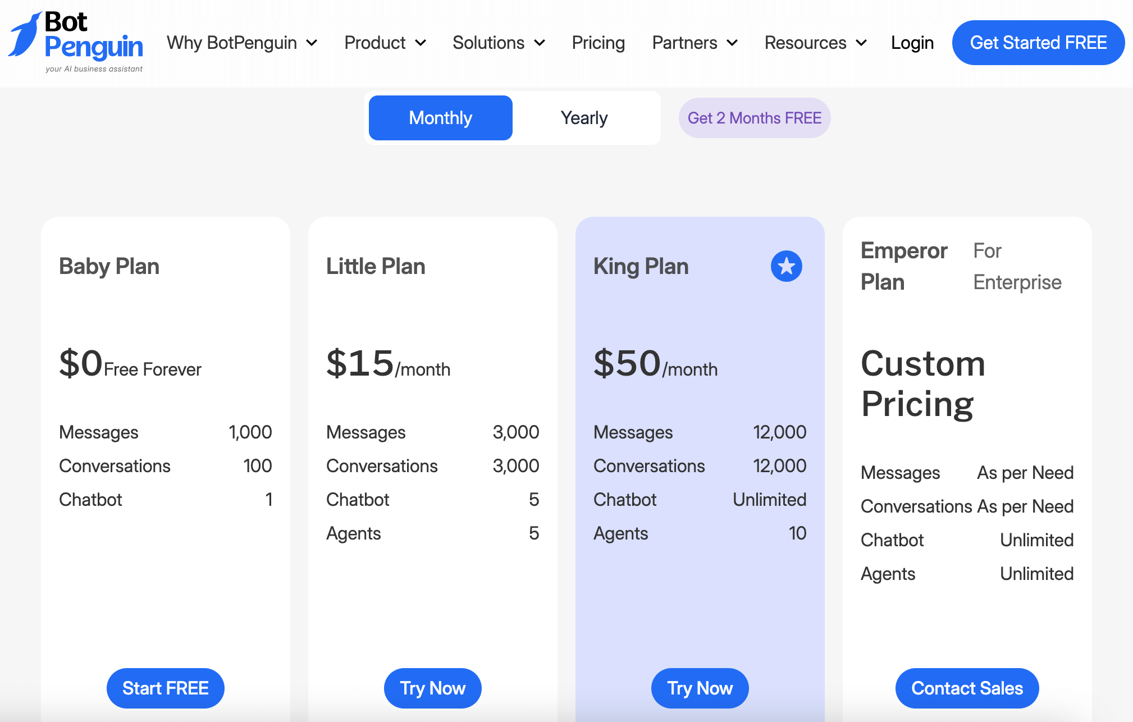Click the Baby Plan Chatbot label

click(90, 500)
